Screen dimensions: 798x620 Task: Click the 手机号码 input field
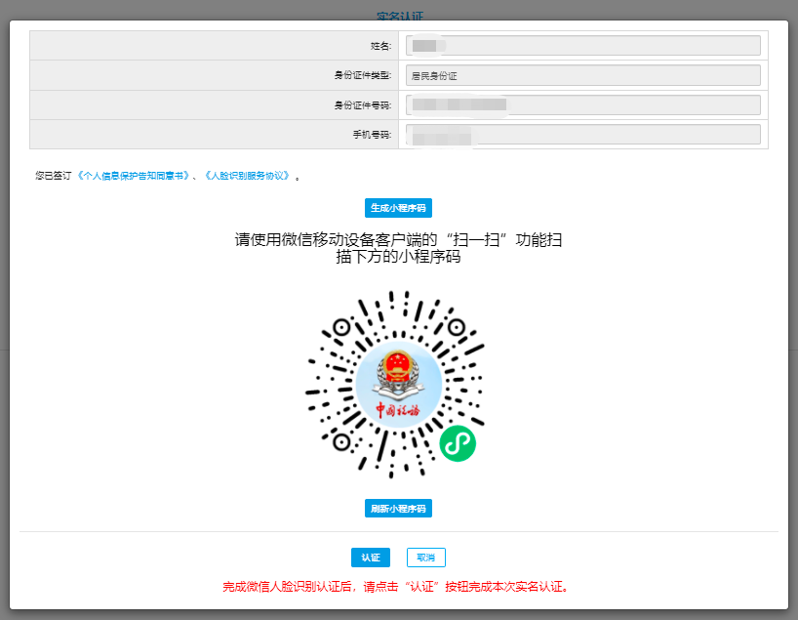[583, 135]
